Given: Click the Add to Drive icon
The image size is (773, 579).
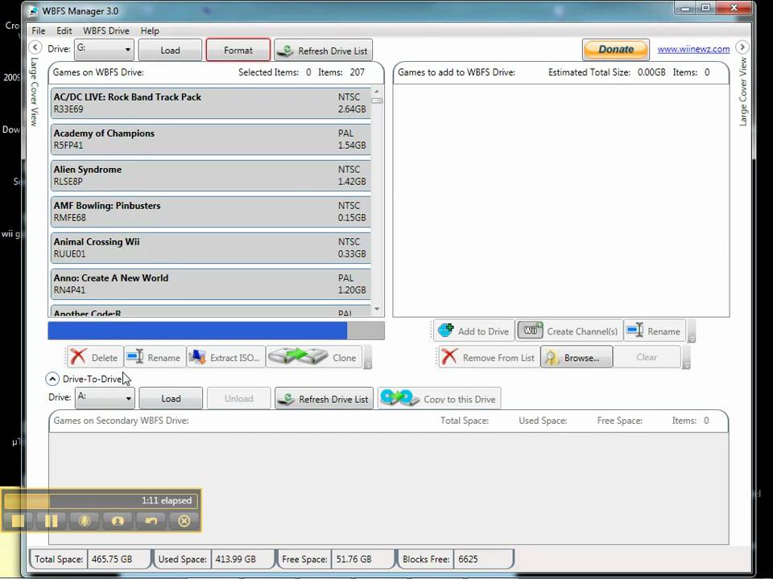Looking at the screenshot, I should (x=445, y=331).
